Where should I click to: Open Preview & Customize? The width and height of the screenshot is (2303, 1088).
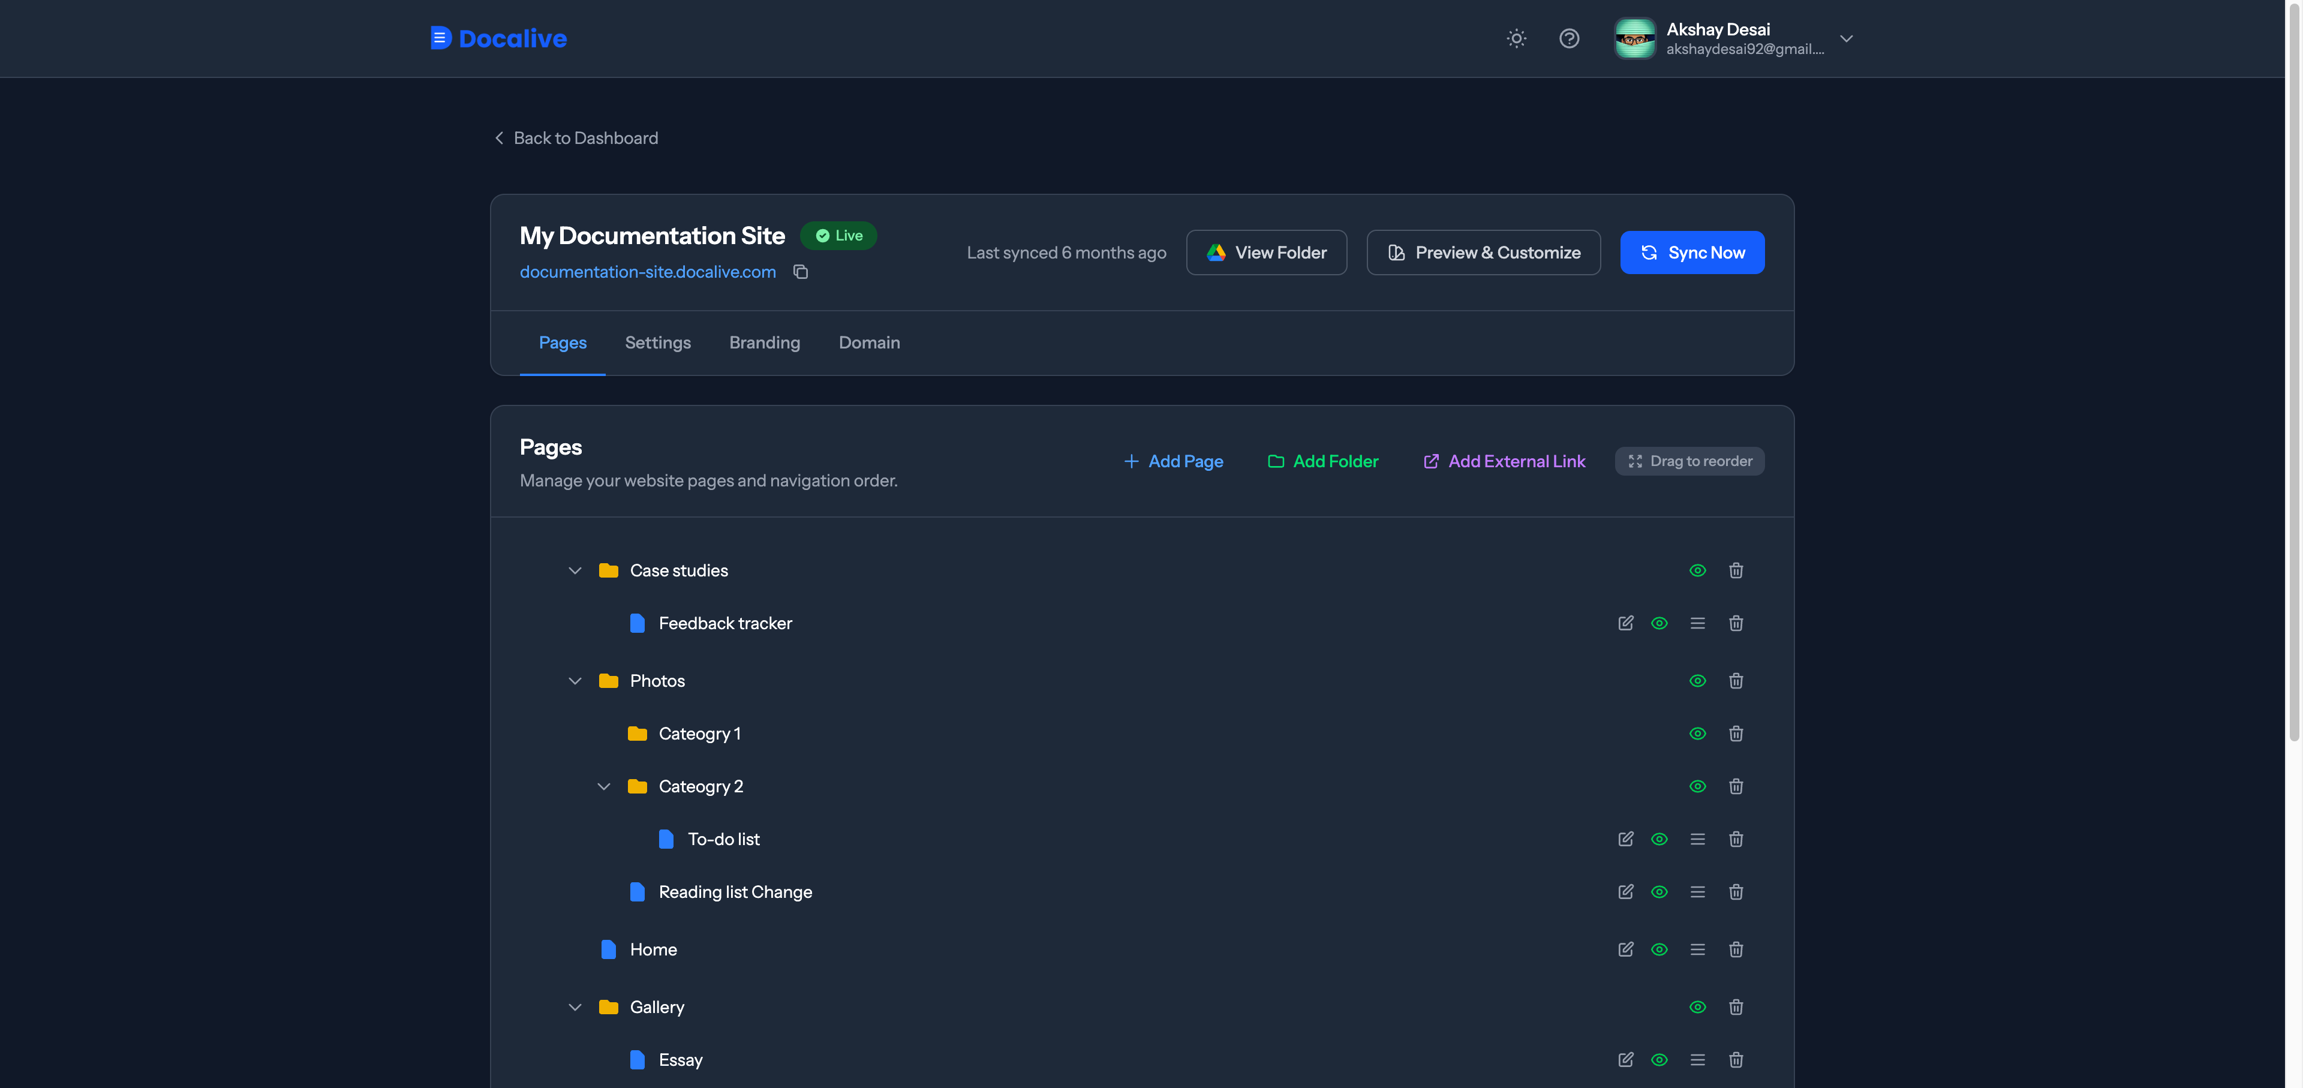1483,252
